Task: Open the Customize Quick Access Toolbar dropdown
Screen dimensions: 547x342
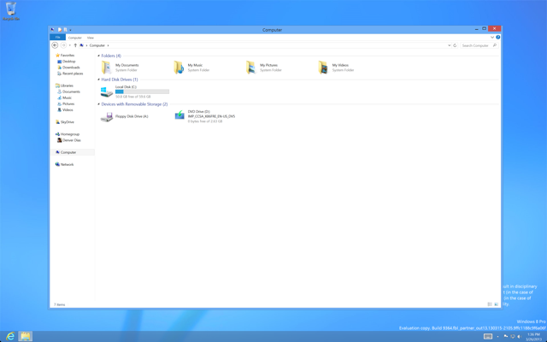Action: point(70,31)
